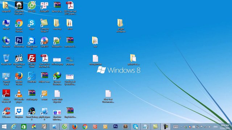
Task: Select the VLC media player shortcut
Action: coord(19,96)
